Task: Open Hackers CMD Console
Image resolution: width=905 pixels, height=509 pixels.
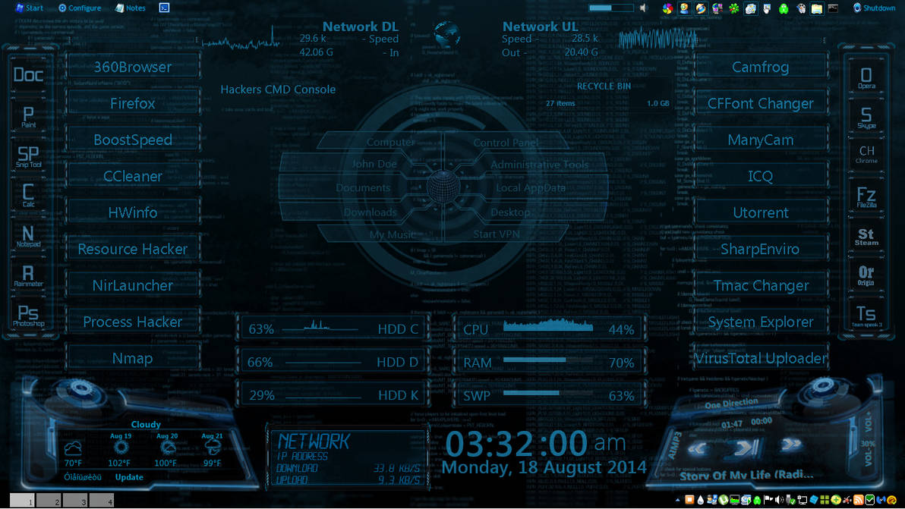Action: point(278,90)
